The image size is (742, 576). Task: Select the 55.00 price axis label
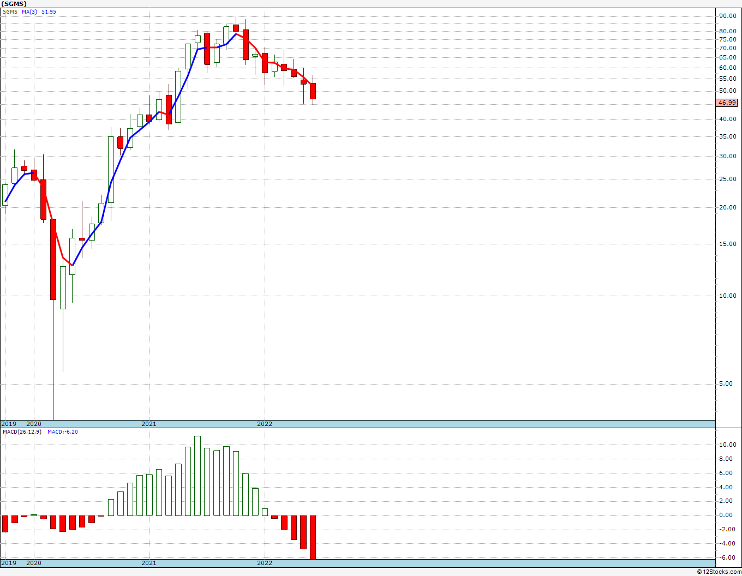pyautogui.click(x=728, y=79)
